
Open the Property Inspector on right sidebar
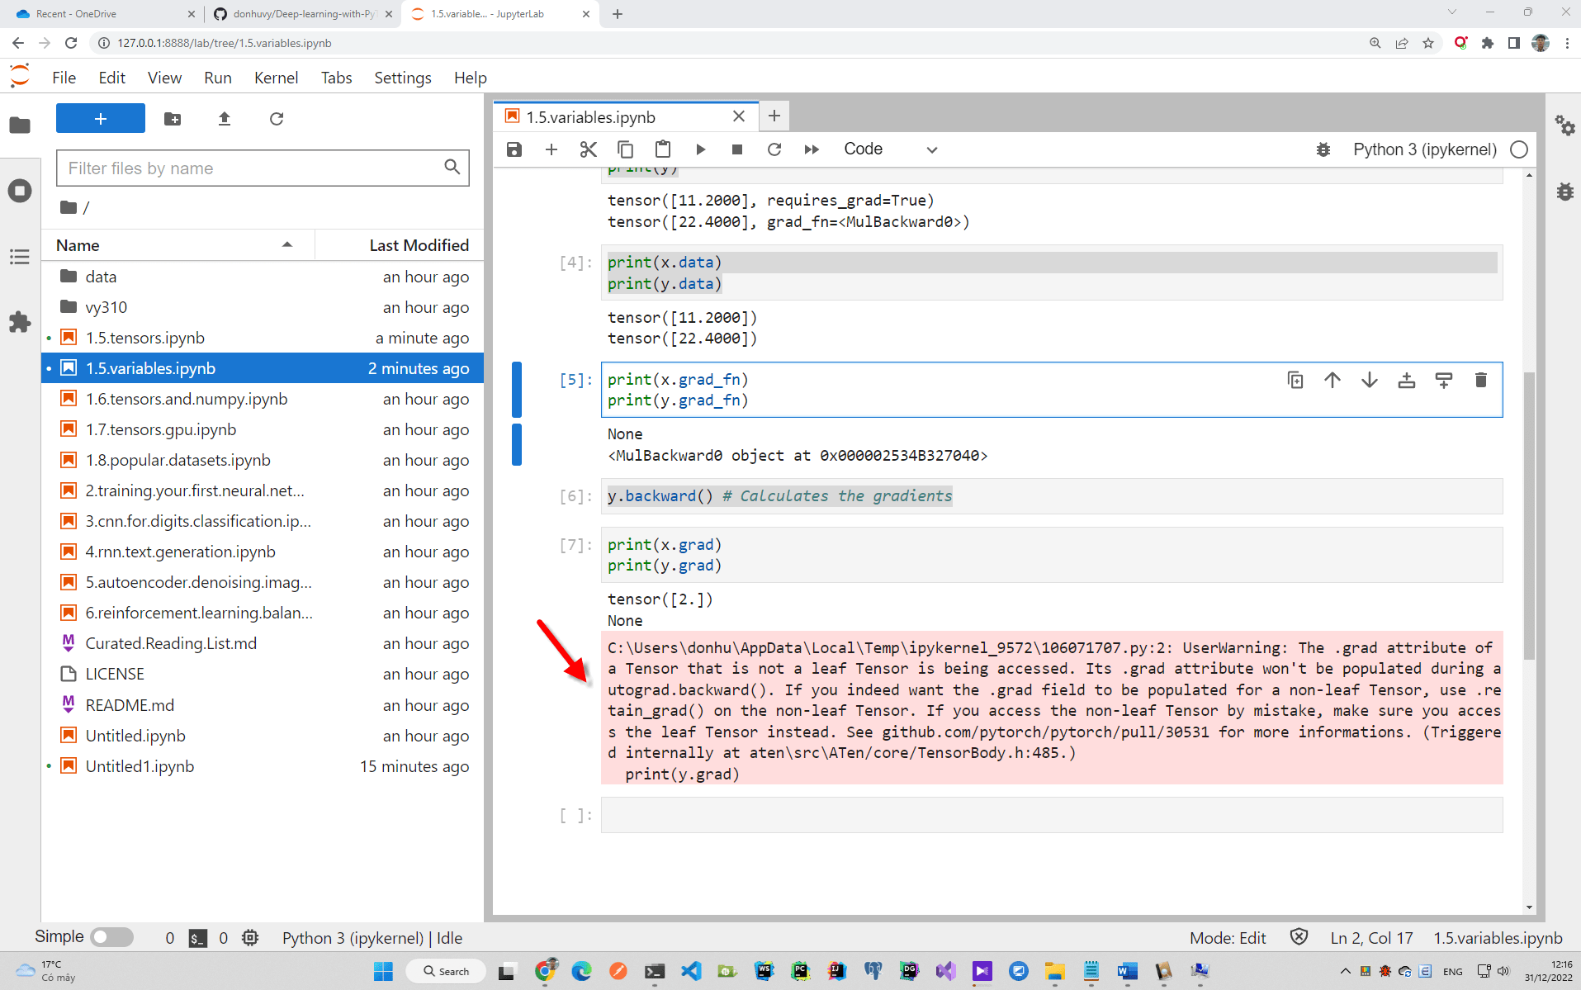click(x=1564, y=126)
